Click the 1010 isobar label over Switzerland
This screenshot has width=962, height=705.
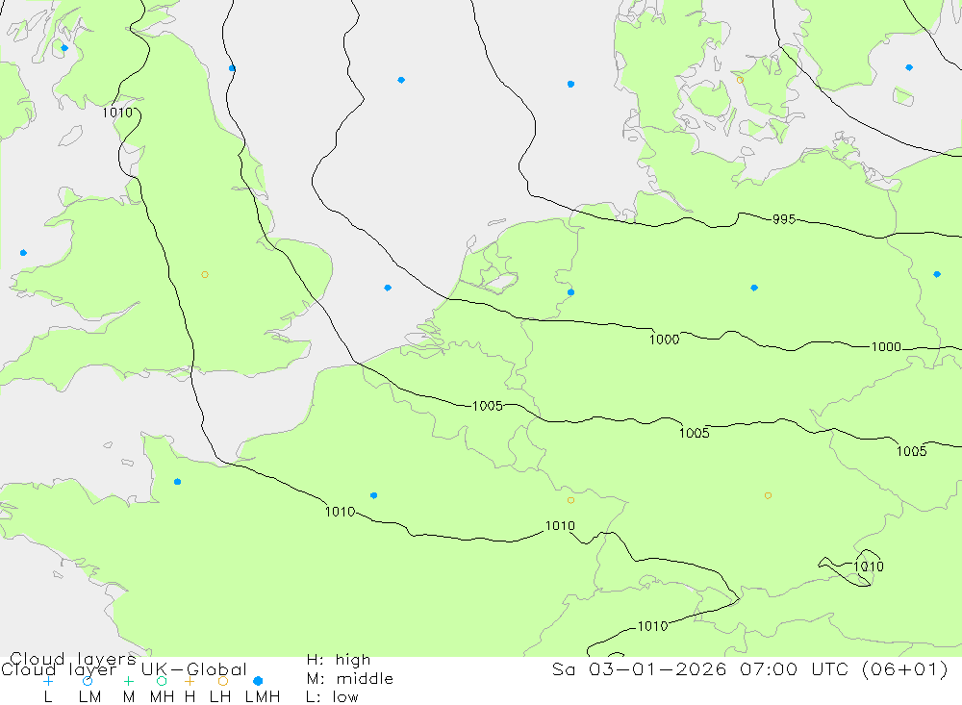(x=653, y=626)
